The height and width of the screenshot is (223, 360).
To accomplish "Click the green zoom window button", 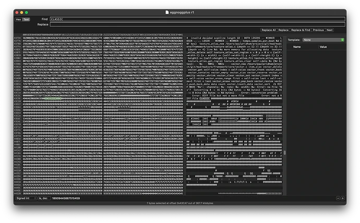I will [x=27, y=13].
